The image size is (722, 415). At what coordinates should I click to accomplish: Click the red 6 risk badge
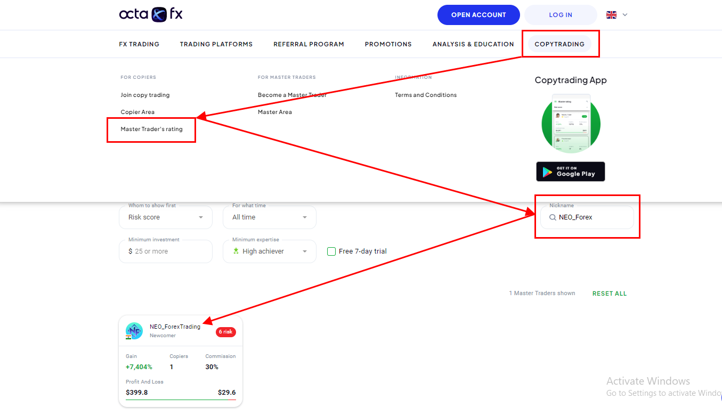[x=225, y=332]
